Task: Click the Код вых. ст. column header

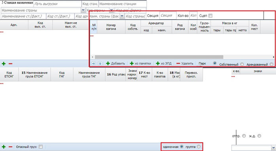Action: (40, 25)
